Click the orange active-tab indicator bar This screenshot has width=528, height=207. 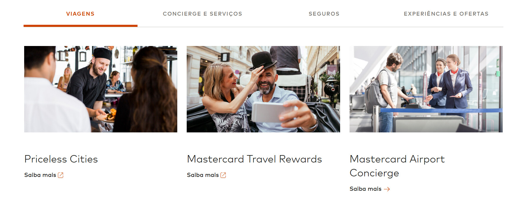click(80, 26)
